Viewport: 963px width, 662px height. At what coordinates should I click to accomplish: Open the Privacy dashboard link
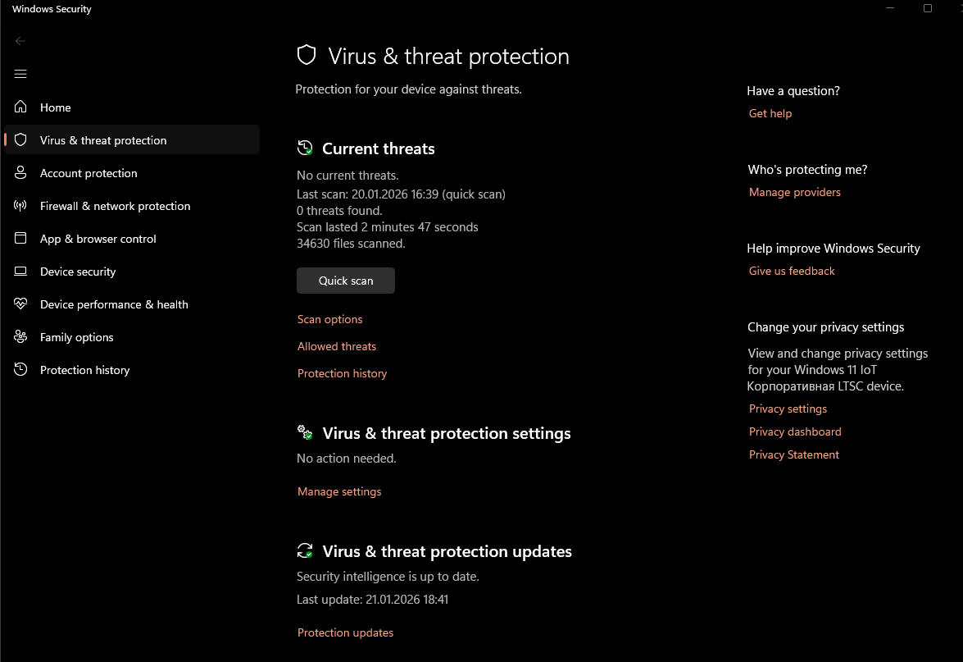(x=794, y=431)
